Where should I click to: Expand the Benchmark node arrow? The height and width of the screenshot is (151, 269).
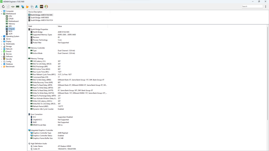[2, 67]
